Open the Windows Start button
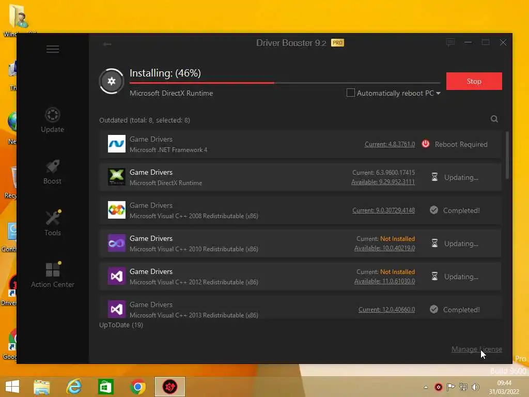This screenshot has width=529, height=397. coord(12,387)
